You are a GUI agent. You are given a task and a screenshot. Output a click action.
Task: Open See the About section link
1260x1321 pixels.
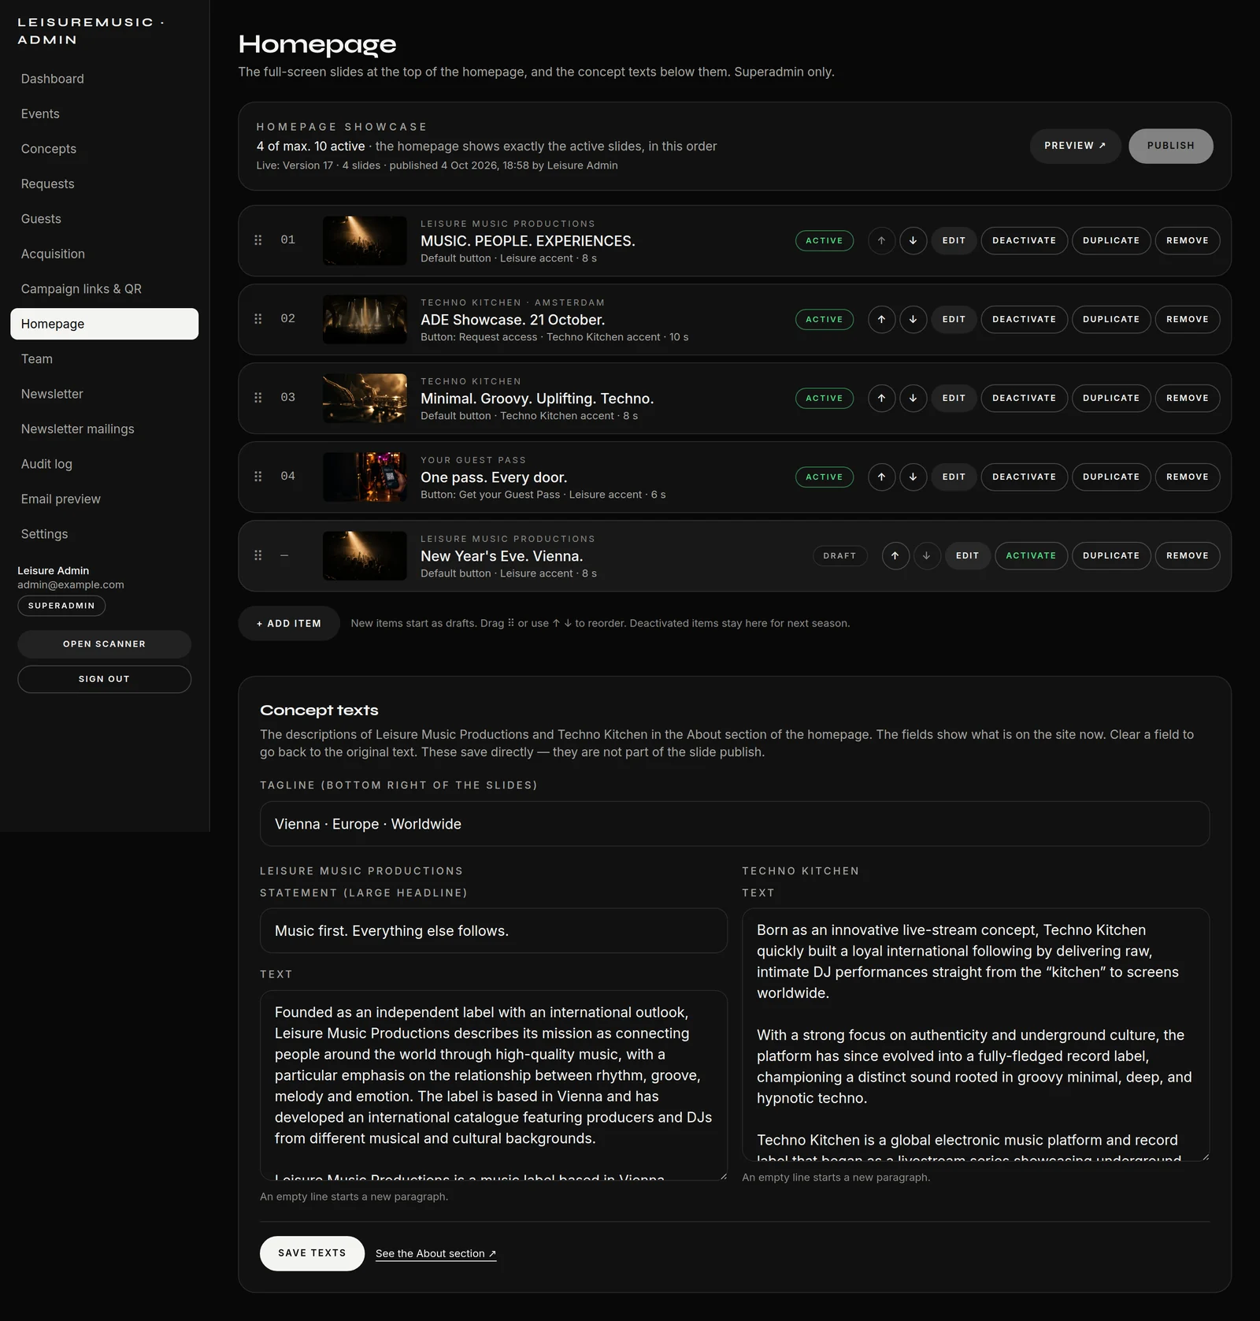pyautogui.click(x=435, y=1253)
